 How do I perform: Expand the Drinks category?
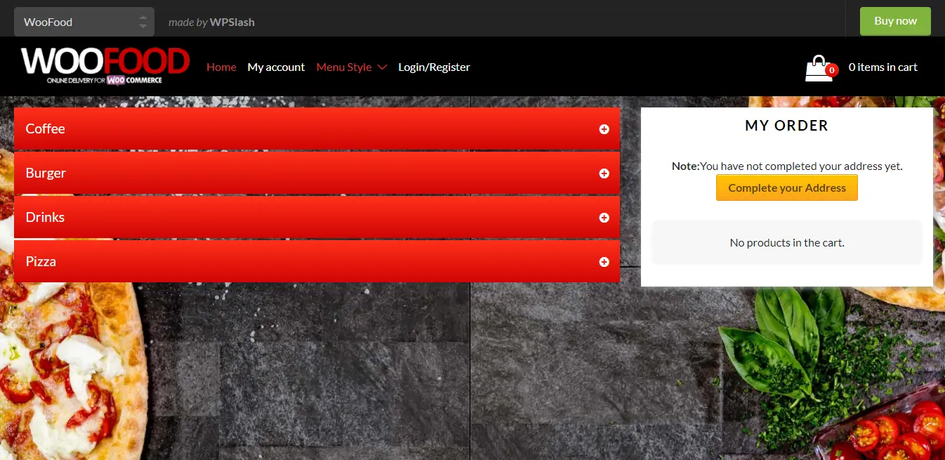pyautogui.click(x=317, y=217)
